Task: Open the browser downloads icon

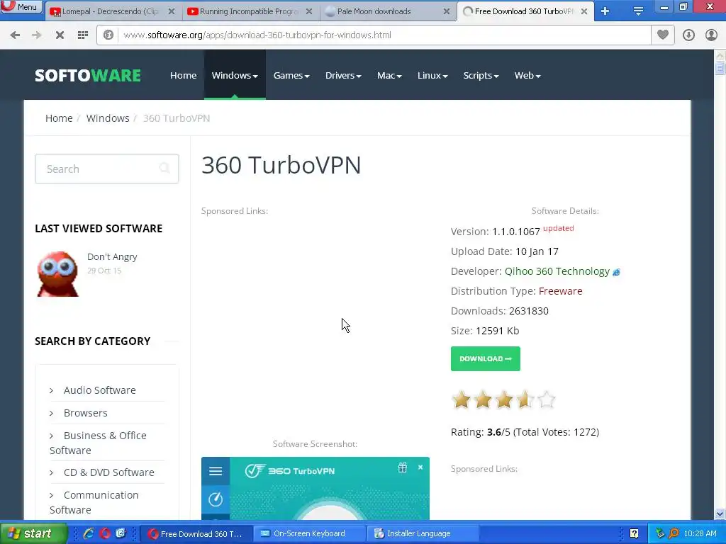Action: pos(688,35)
